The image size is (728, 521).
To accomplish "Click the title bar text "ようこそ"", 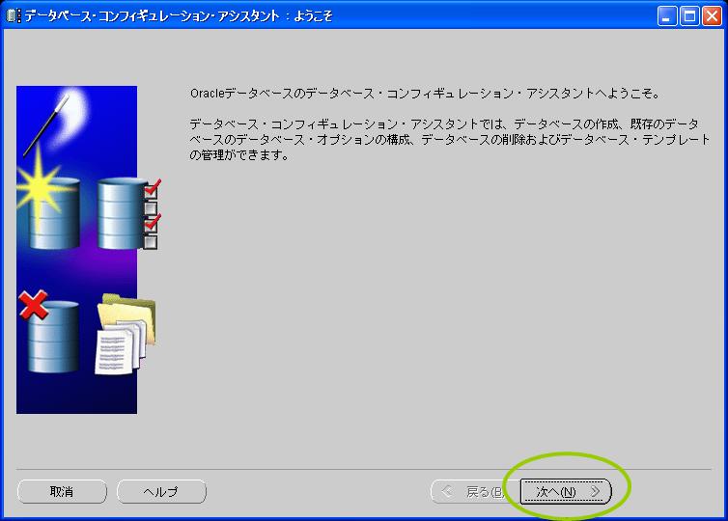I will 314,16.
